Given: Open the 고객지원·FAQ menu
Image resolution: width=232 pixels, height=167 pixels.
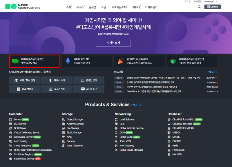Looking at the screenshot, I should (119, 7).
